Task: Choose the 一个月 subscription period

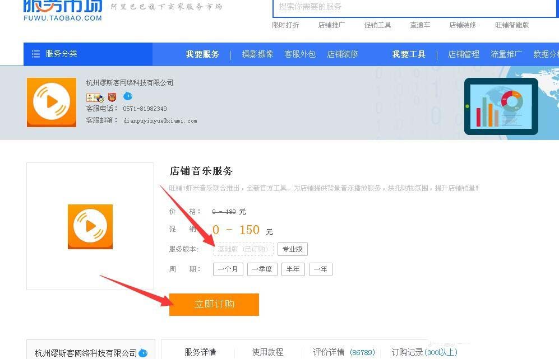Action: click(228, 269)
